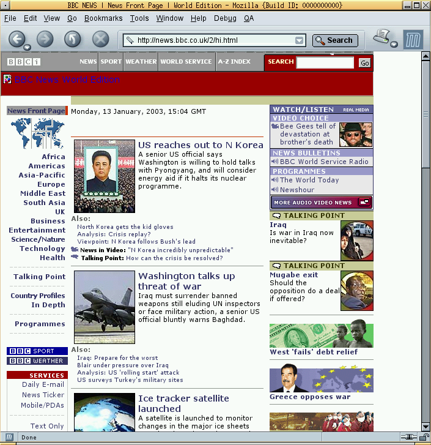Click the browser Search button
Screen dimensions: 431x445
(x=335, y=40)
